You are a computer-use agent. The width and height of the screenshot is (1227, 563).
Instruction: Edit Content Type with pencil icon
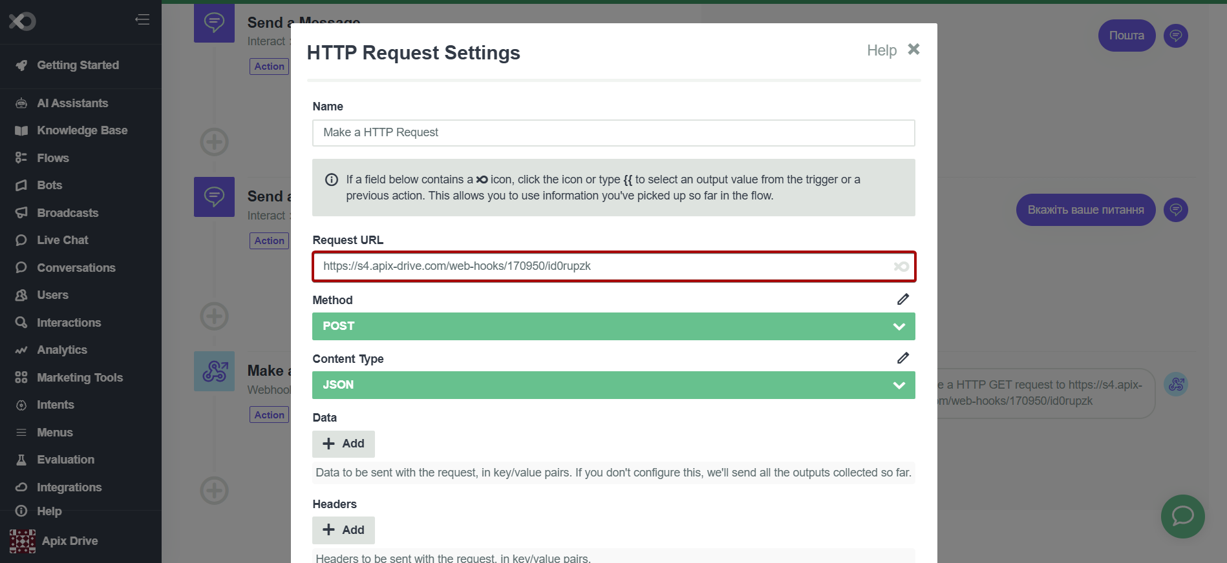(x=903, y=358)
